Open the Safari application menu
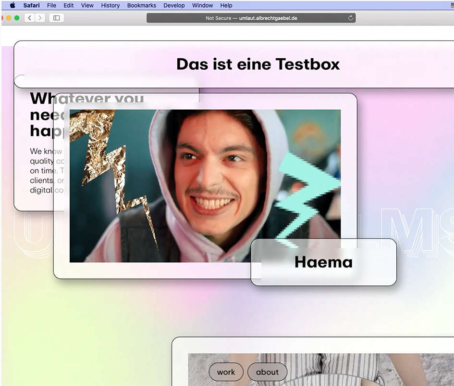The width and height of the screenshot is (454, 386). 32,5
